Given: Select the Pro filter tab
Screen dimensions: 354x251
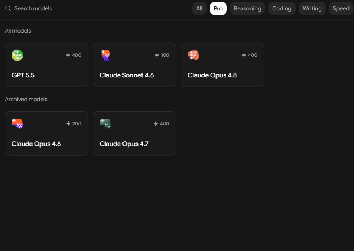Looking at the screenshot, I should (x=218, y=8).
